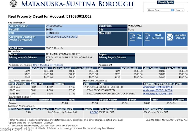This screenshot has height=131, width=188.
Task: Click Assembly District 001 value
Action: pyautogui.click(x=65, y=112)
